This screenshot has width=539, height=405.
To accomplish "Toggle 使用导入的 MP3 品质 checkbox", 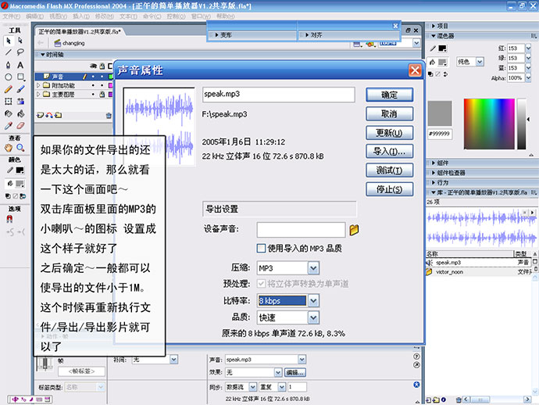I will [261, 248].
